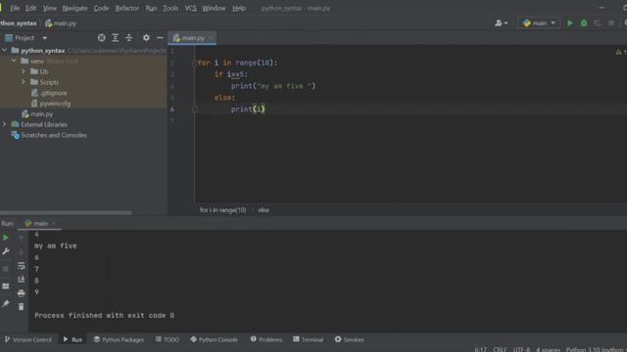Screen dimensions: 627x352
Task: Open the Code menu
Action: 101,8
